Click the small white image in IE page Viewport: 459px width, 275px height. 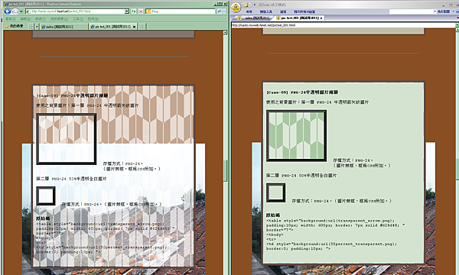point(46,196)
